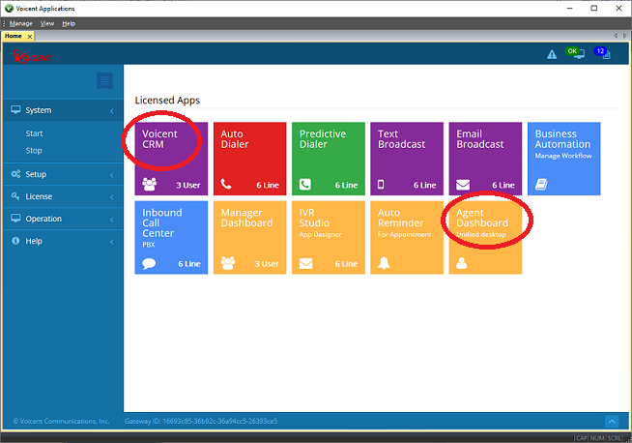Open Text Broadcast app tile
632x443 pixels.
[407, 159]
